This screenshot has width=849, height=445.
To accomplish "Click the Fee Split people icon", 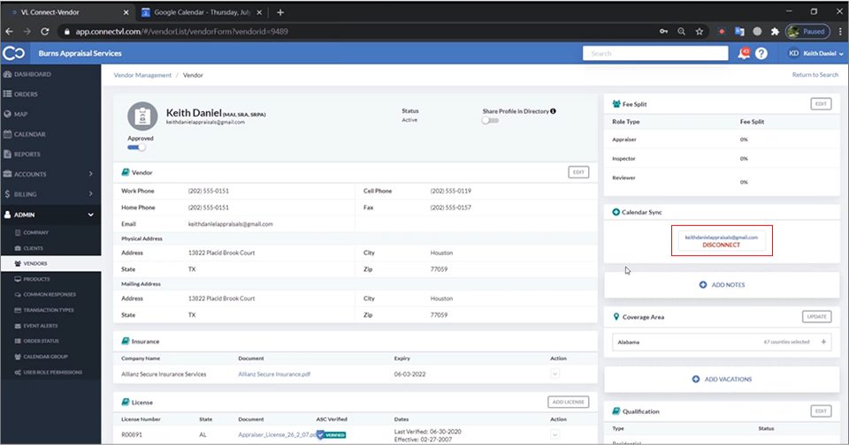I will click(x=616, y=104).
